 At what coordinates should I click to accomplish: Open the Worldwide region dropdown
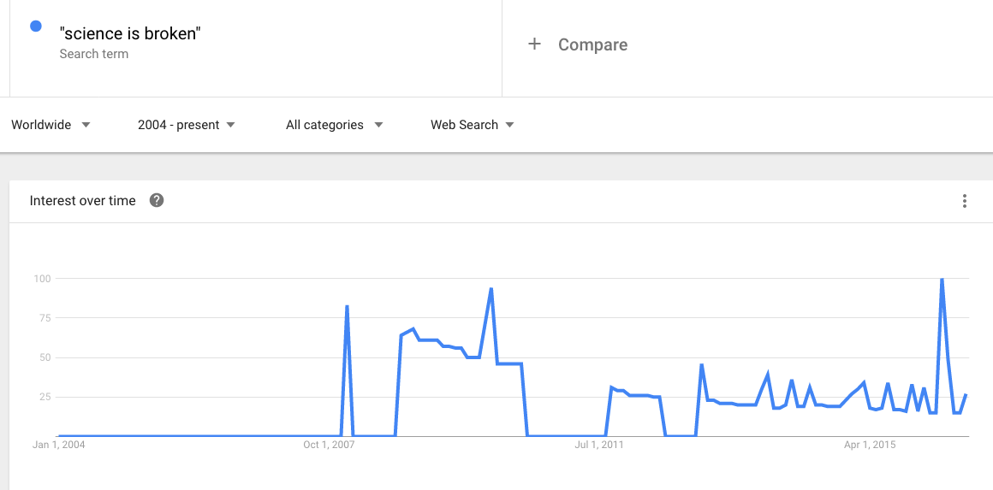click(51, 125)
